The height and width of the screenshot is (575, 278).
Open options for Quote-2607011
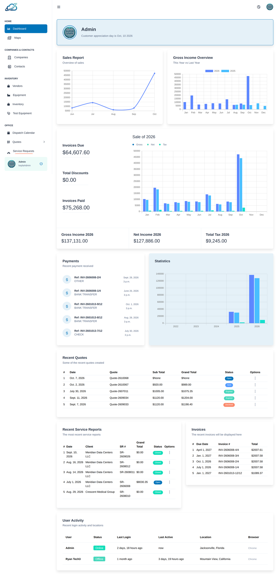click(255, 391)
